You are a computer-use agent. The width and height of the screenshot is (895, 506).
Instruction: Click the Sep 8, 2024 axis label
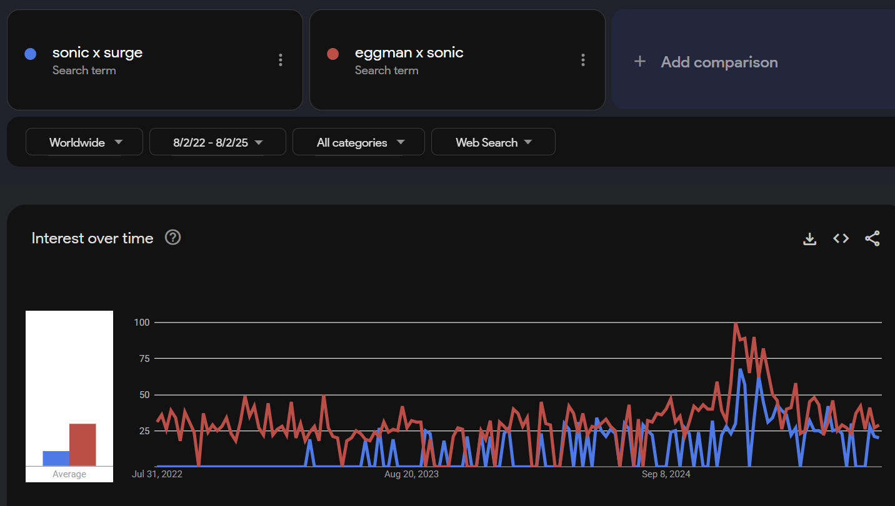coord(666,474)
